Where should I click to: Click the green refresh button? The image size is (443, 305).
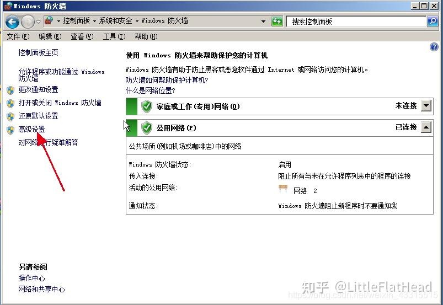277,22
